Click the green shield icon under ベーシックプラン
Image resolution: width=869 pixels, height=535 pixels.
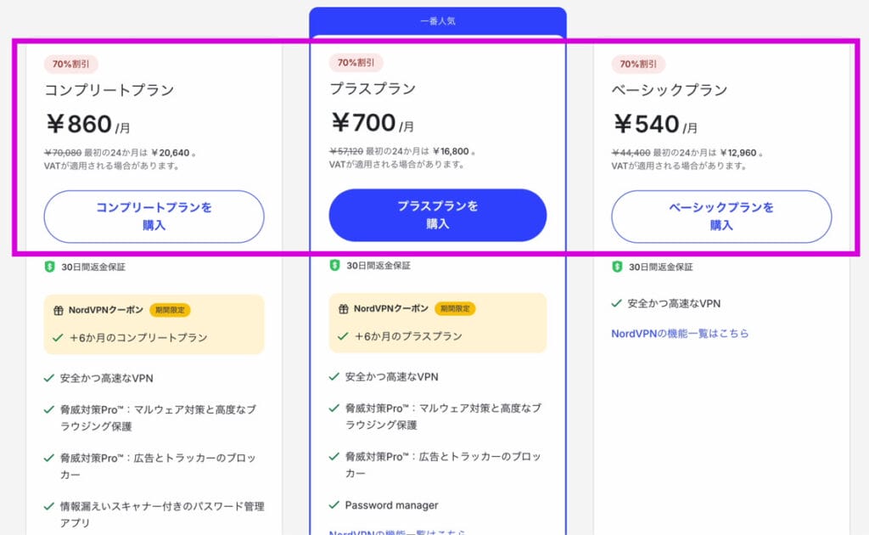[618, 264]
